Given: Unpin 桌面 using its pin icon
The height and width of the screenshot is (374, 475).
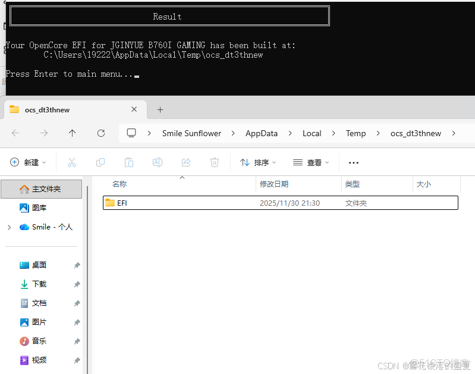Looking at the screenshot, I should point(77,266).
